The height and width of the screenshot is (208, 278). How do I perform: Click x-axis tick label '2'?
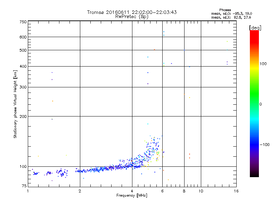click(x=80, y=191)
